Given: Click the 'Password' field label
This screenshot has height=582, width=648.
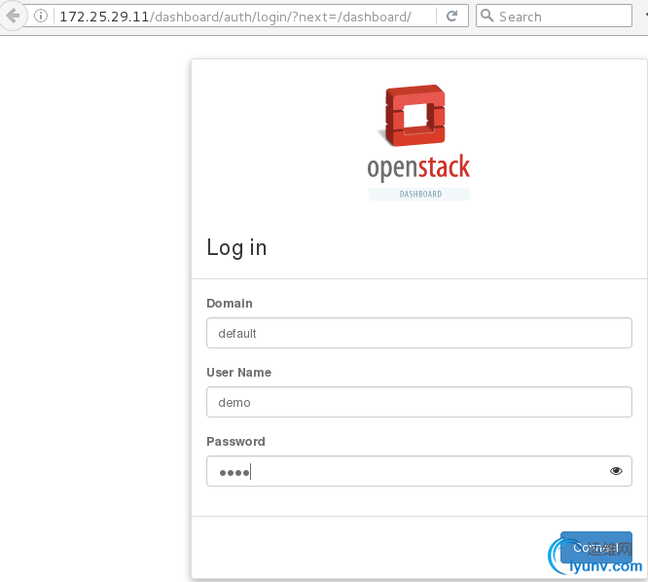Looking at the screenshot, I should [235, 441].
